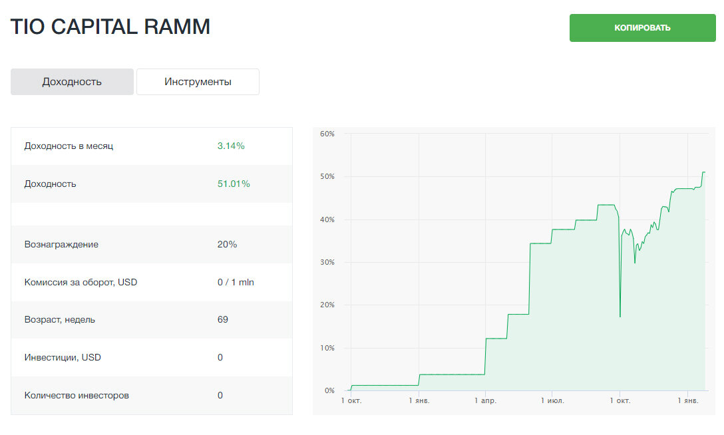Click the 20% y-axis label on chart
The height and width of the screenshot is (435, 724).
tap(327, 305)
